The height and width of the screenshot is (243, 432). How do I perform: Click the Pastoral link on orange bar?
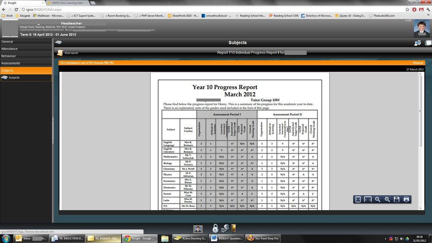[x=418, y=63]
